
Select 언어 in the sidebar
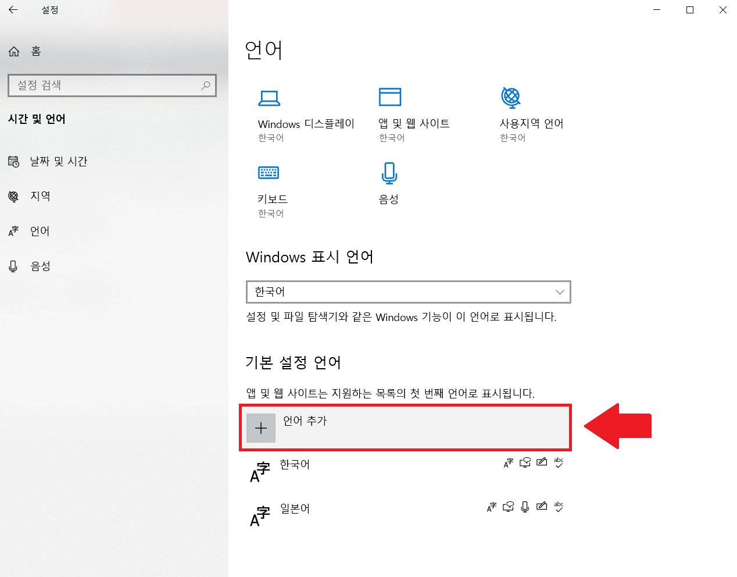click(x=40, y=231)
